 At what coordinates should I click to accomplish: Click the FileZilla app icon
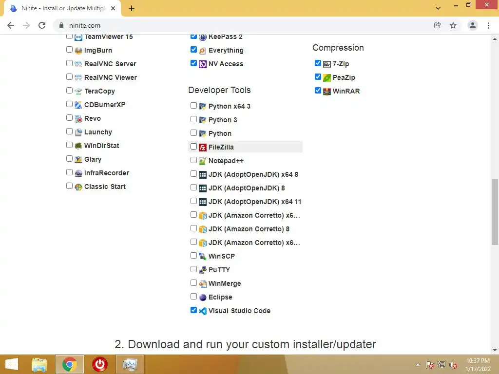click(202, 147)
